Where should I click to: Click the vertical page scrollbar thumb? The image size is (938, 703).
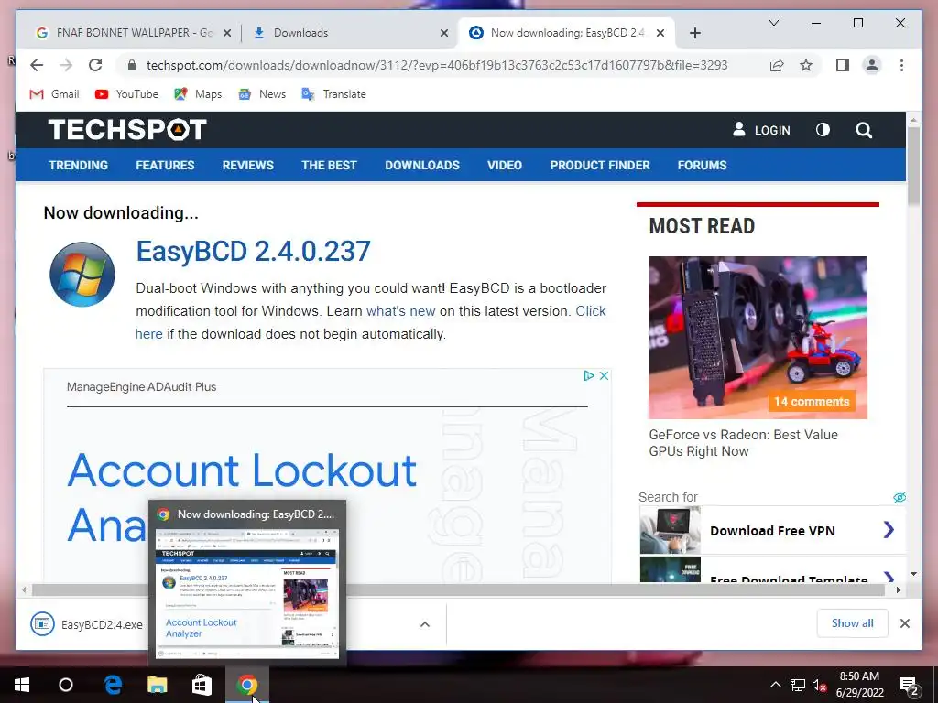(913, 167)
